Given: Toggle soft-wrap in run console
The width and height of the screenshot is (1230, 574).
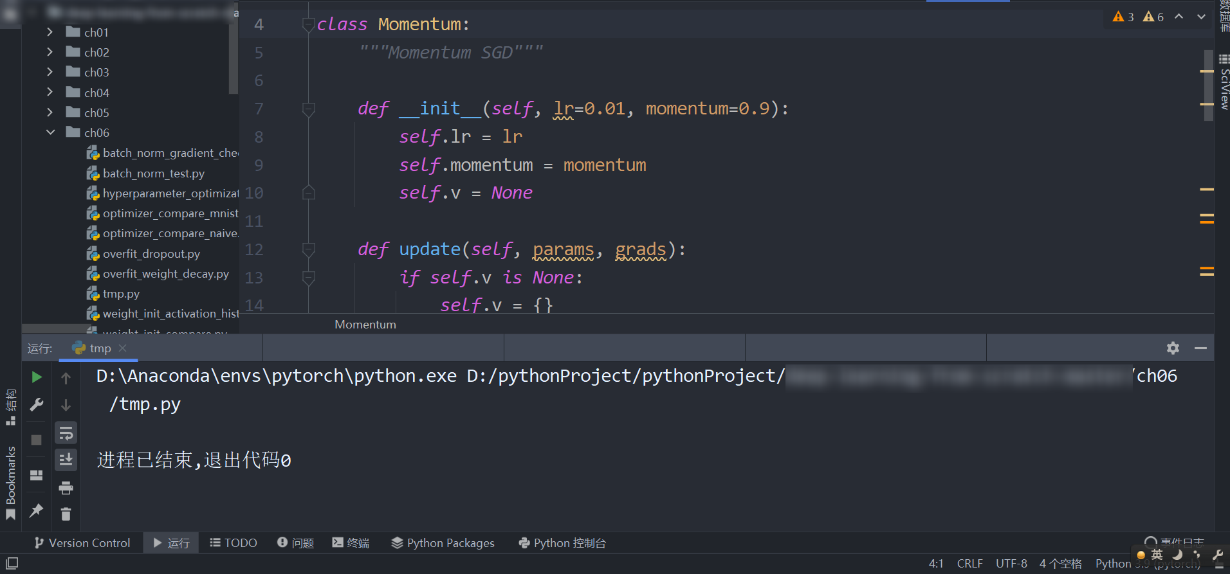Looking at the screenshot, I should 66,434.
